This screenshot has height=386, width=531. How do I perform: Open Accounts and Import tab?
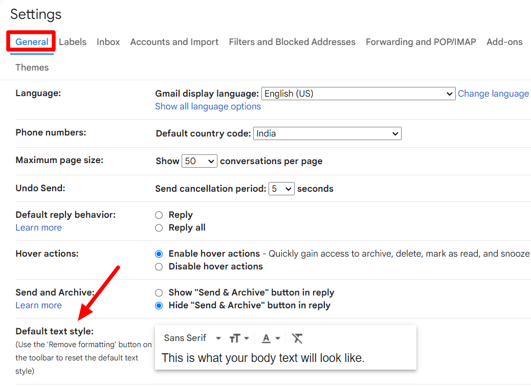point(174,42)
